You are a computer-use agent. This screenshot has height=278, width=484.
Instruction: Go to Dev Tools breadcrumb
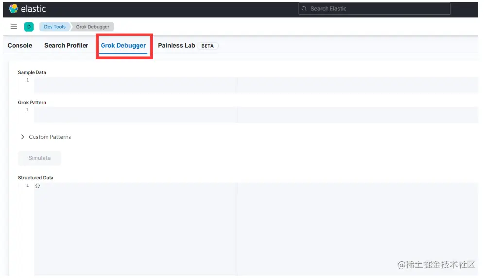pyautogui.click(x=54, y=27)
